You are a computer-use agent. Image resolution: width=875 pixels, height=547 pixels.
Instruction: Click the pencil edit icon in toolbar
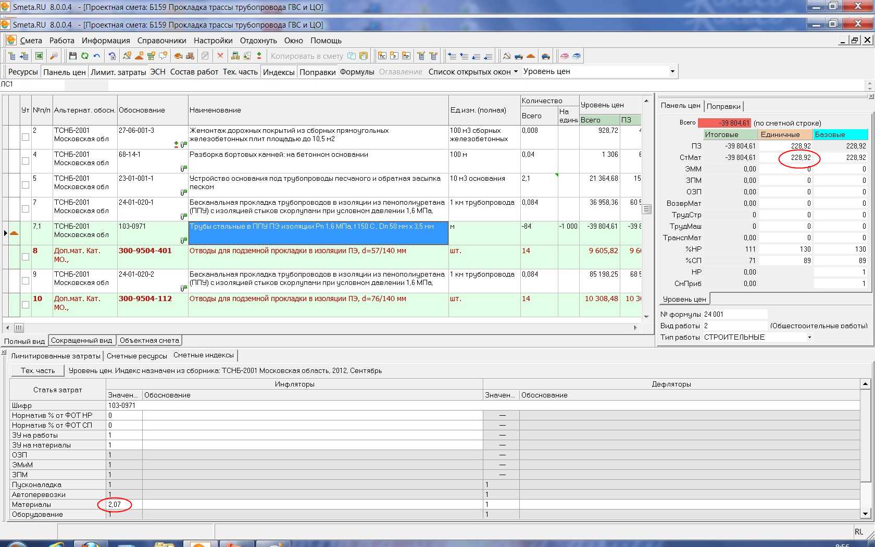tap(205, 56)
